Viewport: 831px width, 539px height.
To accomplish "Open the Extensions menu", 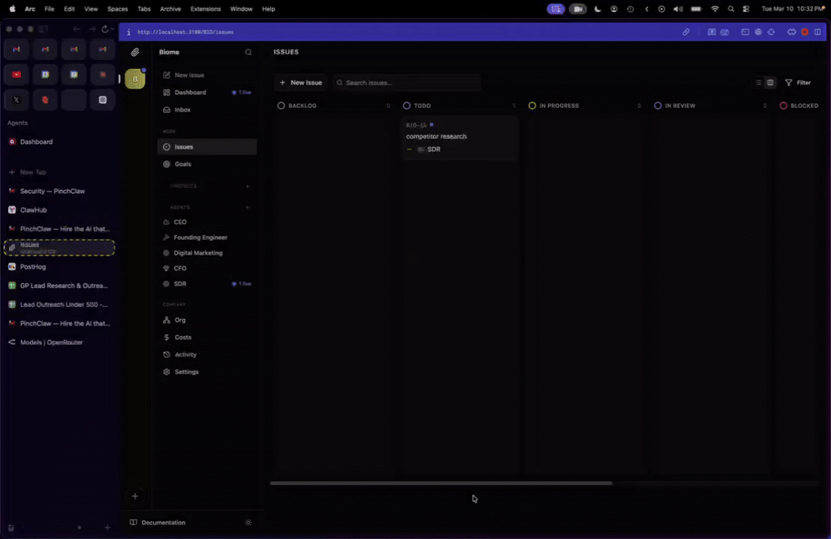I will (205, 9).
